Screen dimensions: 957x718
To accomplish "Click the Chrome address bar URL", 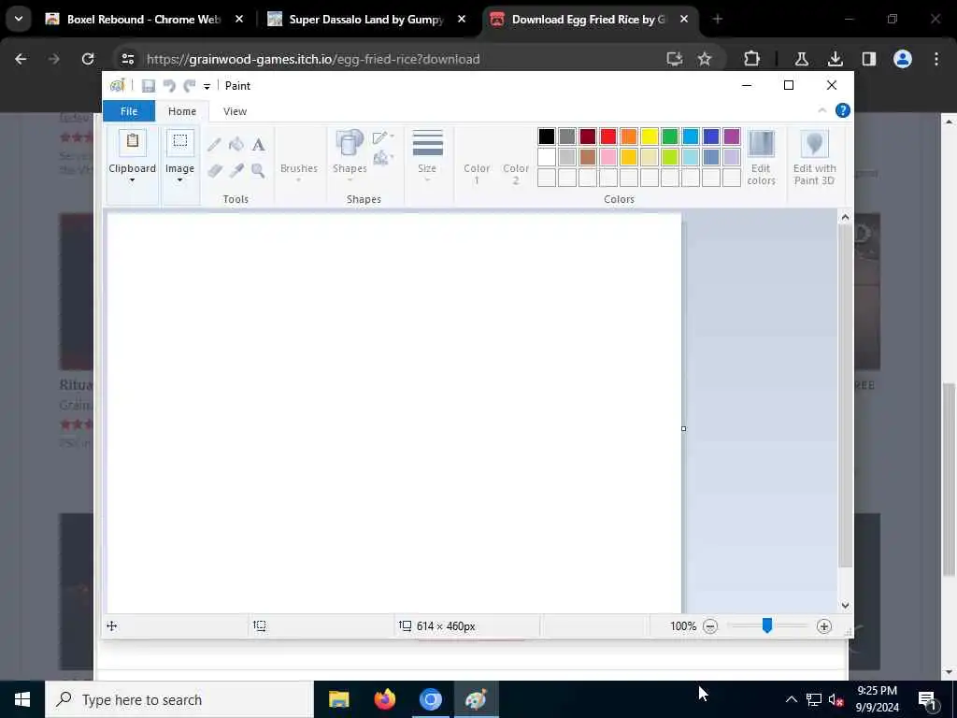I will pos(313,59).
